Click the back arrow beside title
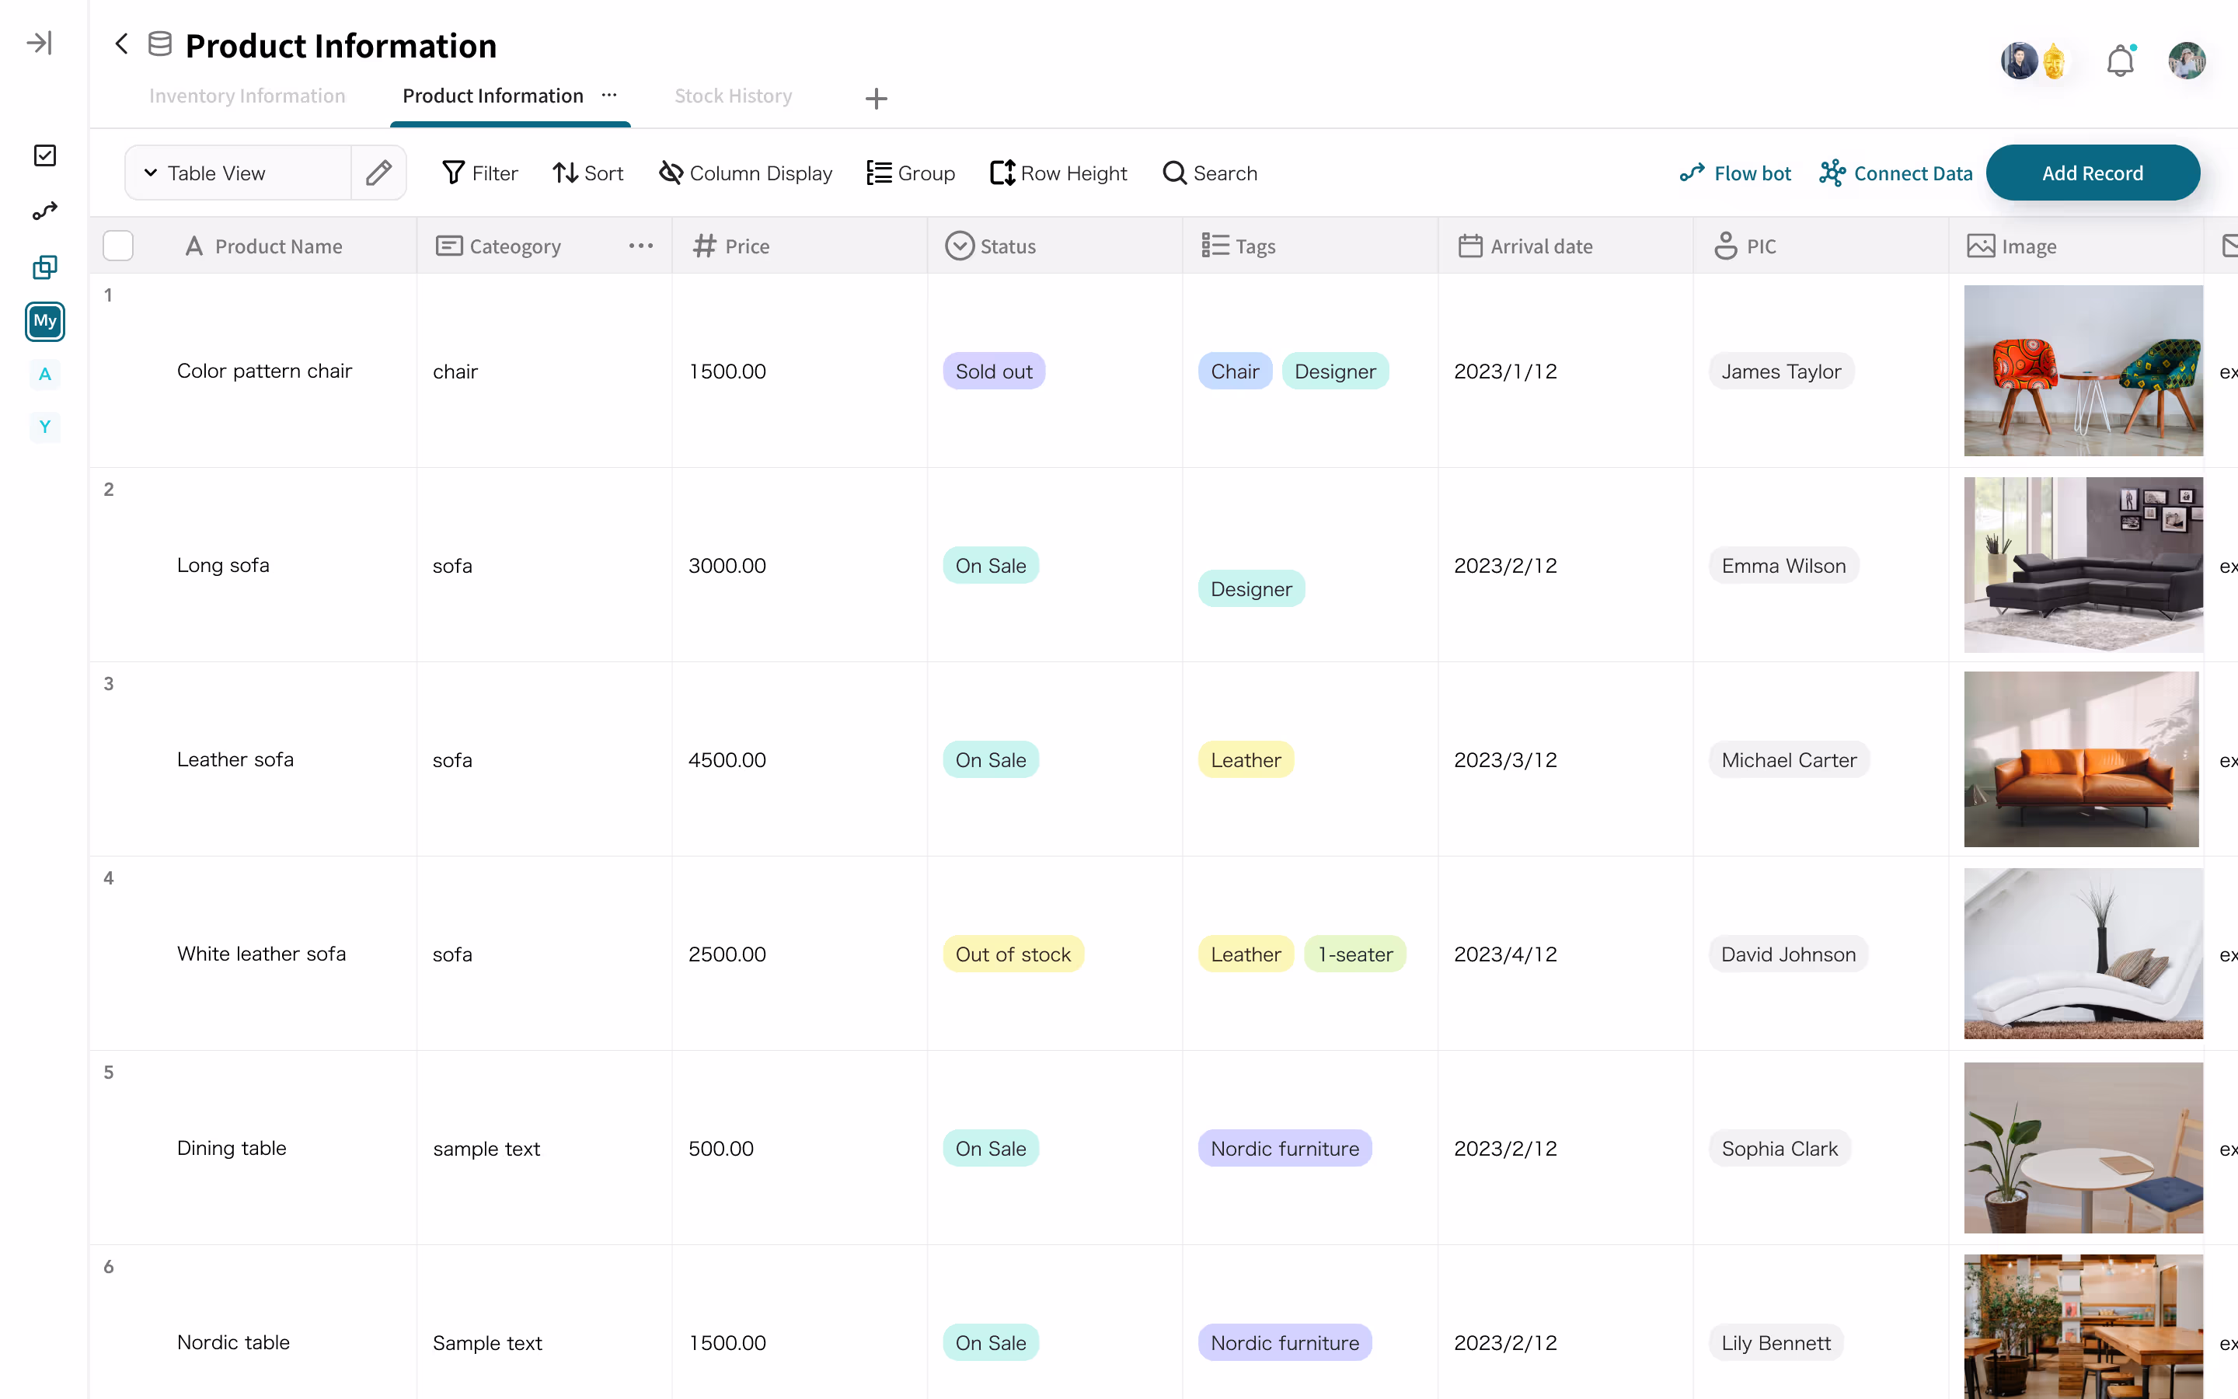 coord(121,44)
